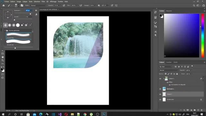Toggle Quick Mask mode icon
This screenshot has width=206, height=116.
pos(3,74)
